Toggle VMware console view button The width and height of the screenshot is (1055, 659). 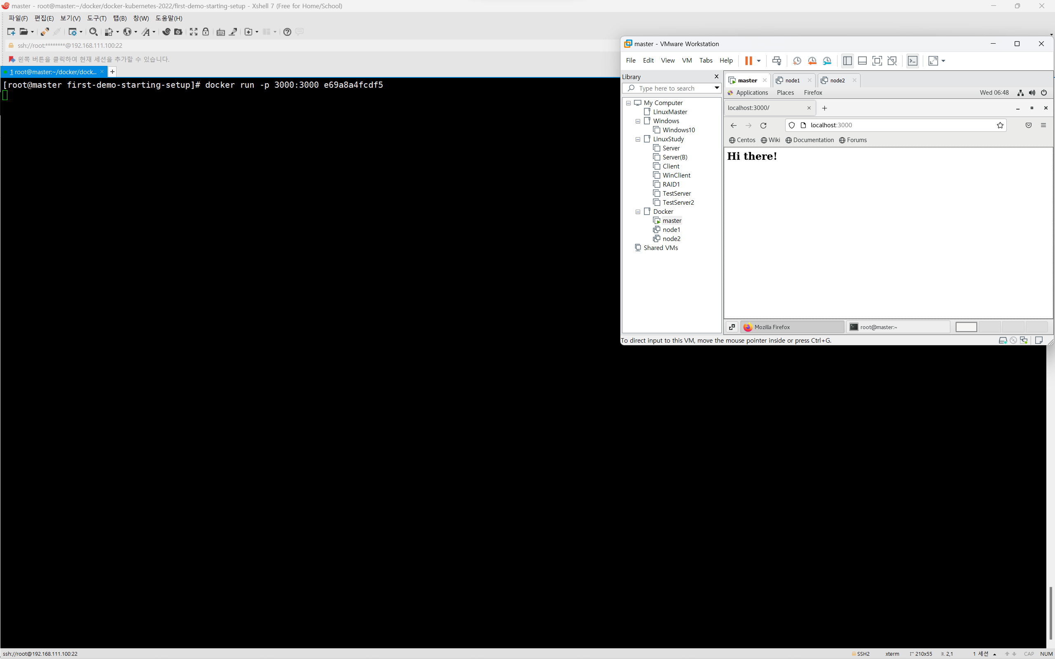coord(912,61)
